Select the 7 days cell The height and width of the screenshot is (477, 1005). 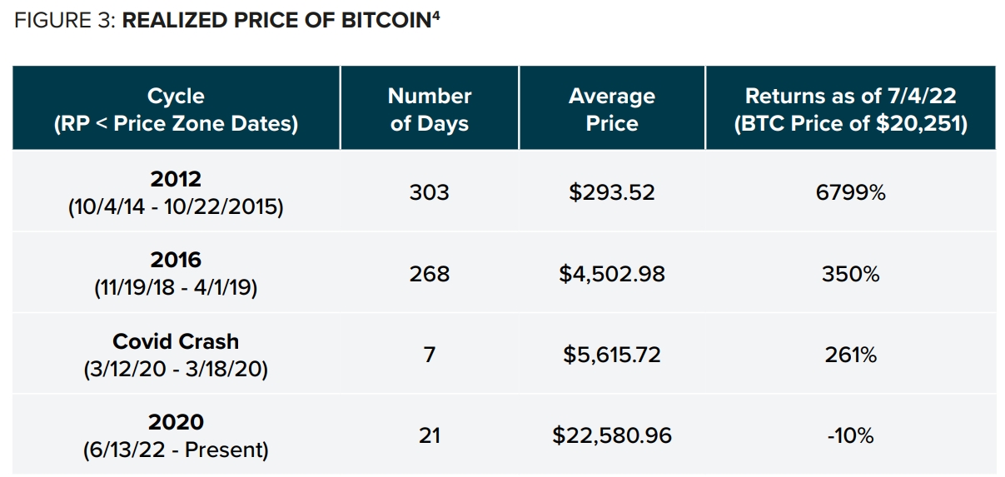click(429, 355)
